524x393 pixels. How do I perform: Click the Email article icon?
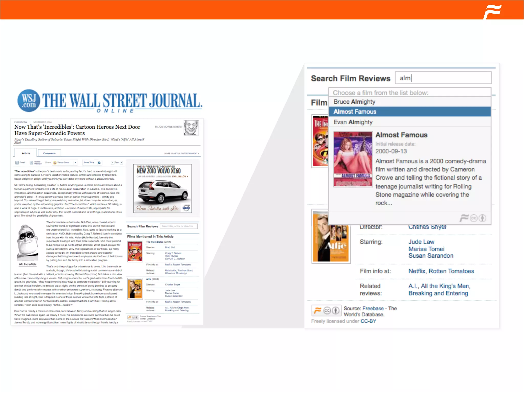[17, 162]
